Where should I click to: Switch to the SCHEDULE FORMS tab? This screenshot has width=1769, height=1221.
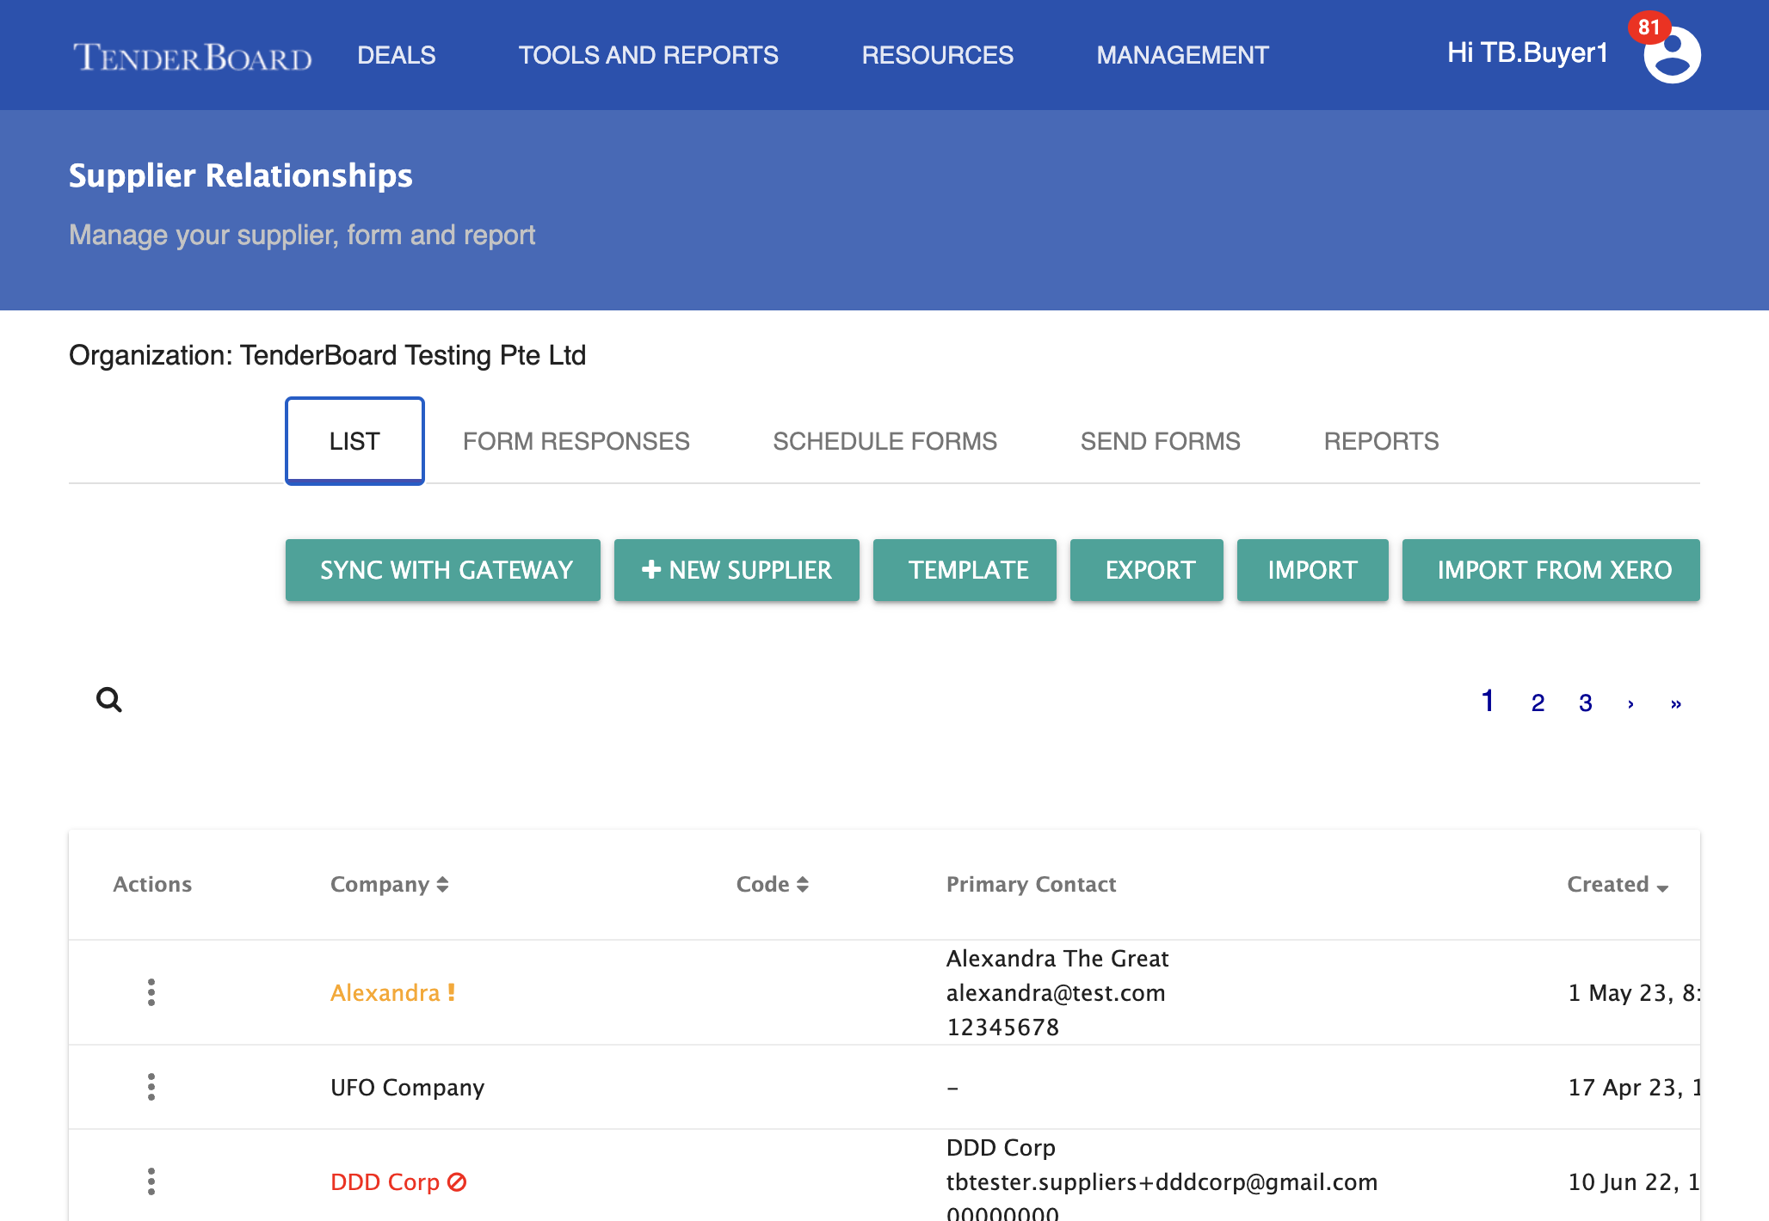click(884, 441)
